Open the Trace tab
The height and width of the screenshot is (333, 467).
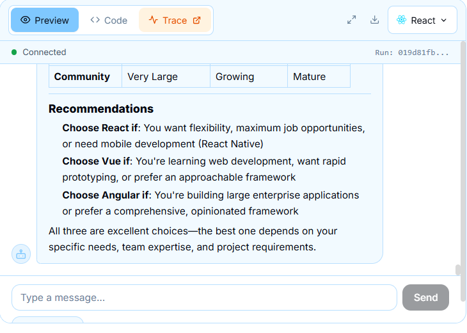pyautogui.click(x=175, y=20)
